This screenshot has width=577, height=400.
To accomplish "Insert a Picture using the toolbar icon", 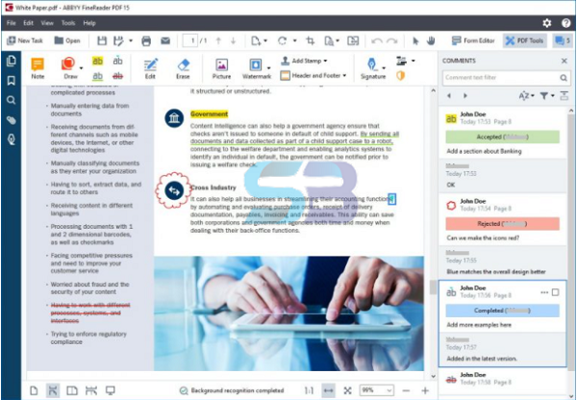I will tap(221, 65).
